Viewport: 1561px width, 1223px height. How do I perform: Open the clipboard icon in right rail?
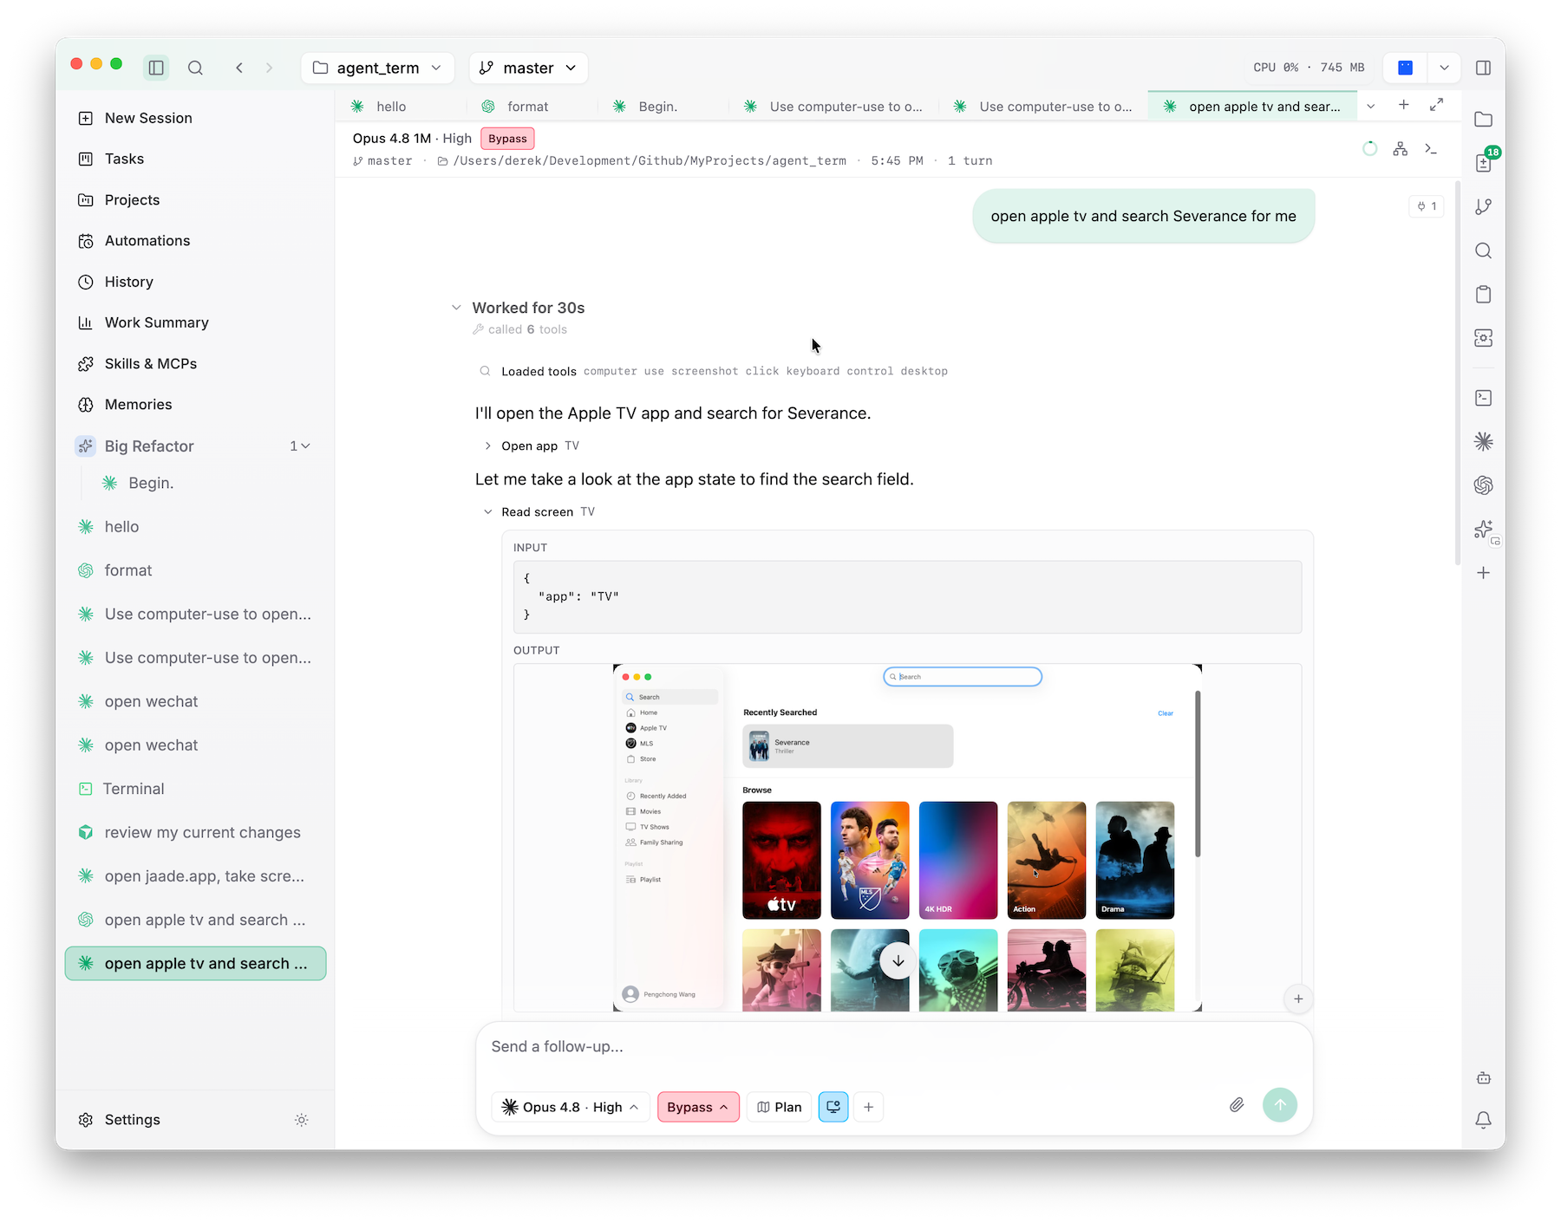[x=1484, y=295]
